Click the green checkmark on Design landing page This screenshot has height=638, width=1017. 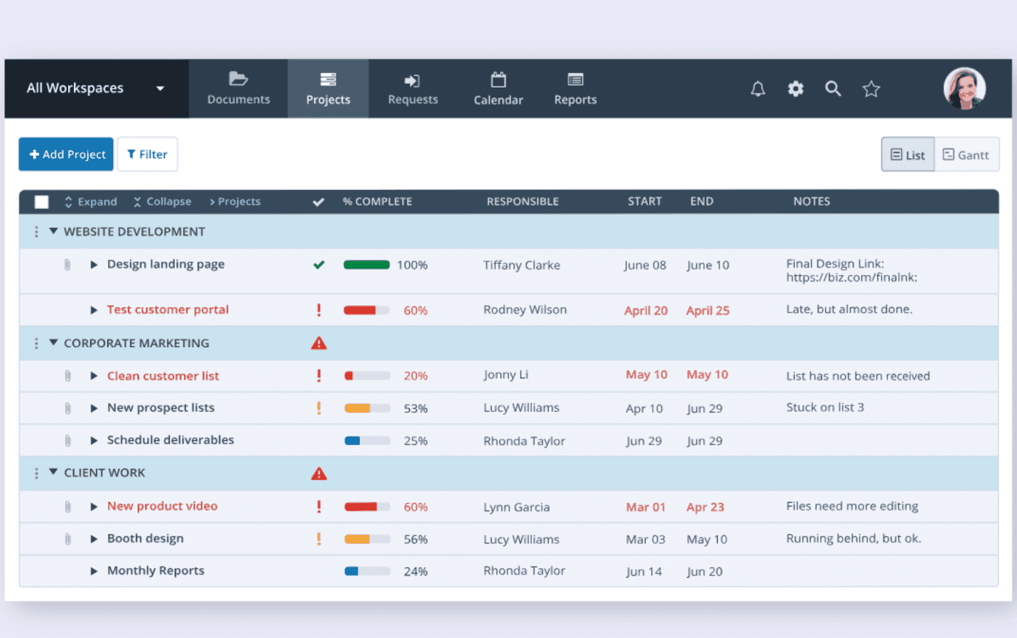(x=319, y=265)
